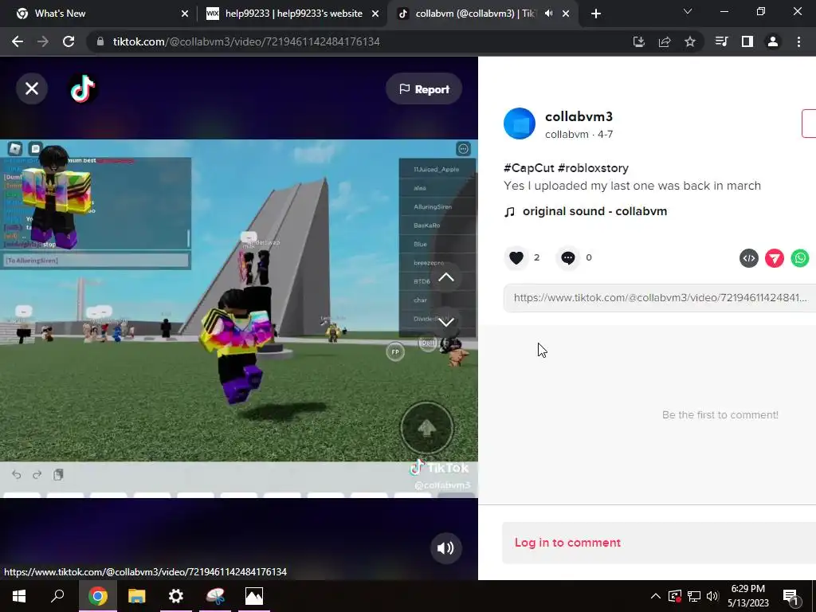The height and width of the screenshot is (612, 816).
Task: Open a new browser tab
Action: tap(596, 14)
